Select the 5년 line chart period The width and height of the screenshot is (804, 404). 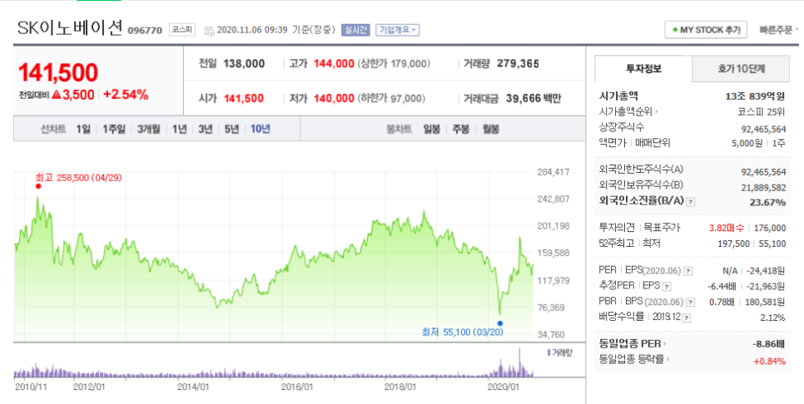click(x=231, y=129)
